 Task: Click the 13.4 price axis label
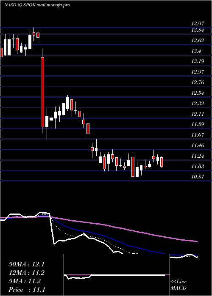tap(196, 51)
